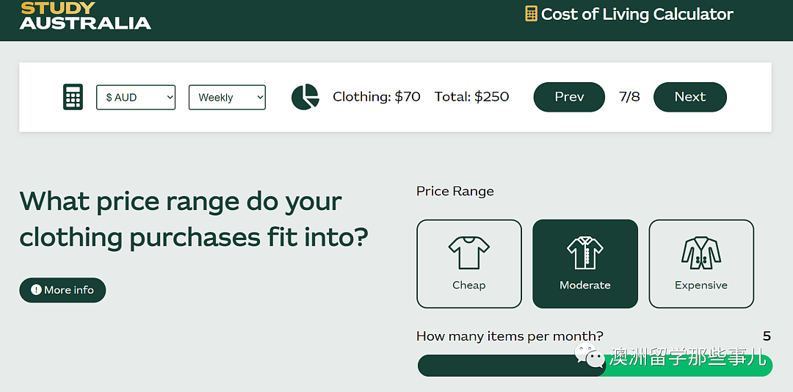Go back with the Prev button

coord(569,97)
